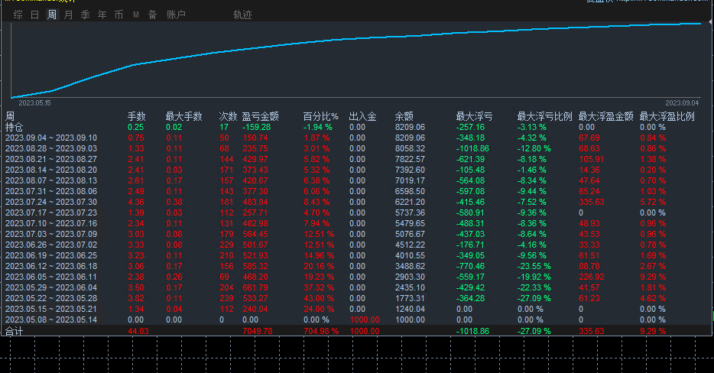This screenshot has height=373, width=714.
Task: Select the 周 weekly tab
Action: (x=52, y=15)
